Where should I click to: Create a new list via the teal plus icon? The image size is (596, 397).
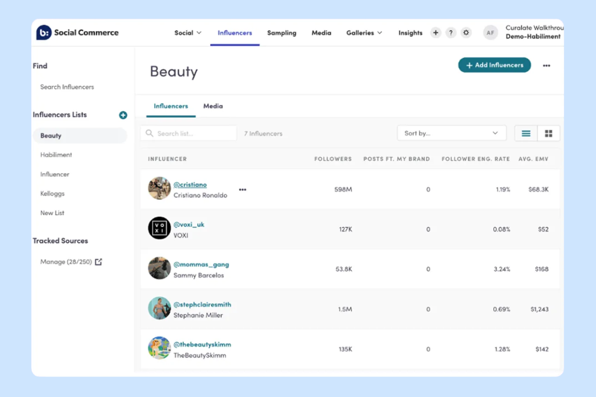pos(122,115)
